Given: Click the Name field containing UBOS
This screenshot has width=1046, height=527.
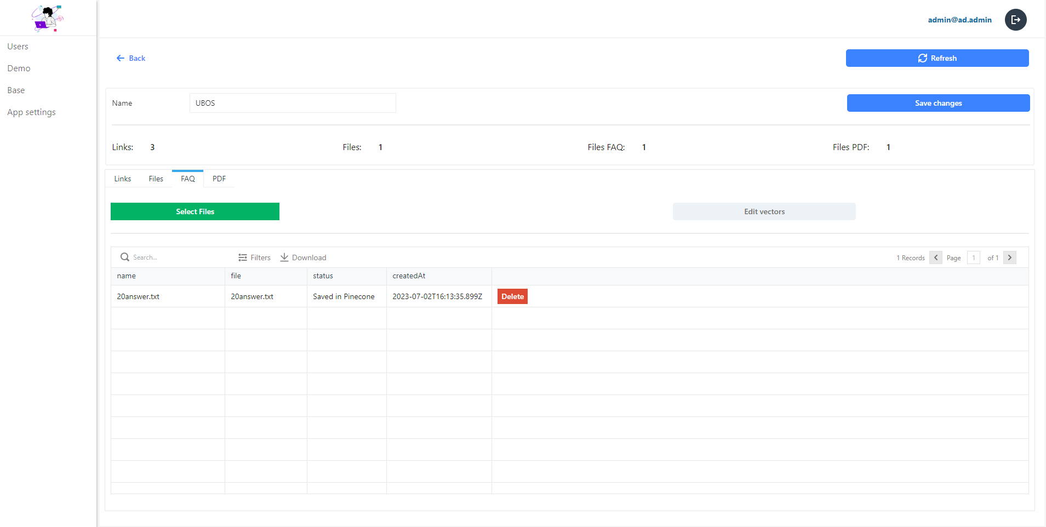Looking at the screenshot, I should tap(293, 102).
